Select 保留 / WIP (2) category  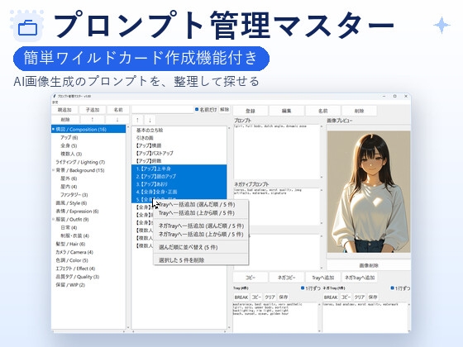point(70,285)
